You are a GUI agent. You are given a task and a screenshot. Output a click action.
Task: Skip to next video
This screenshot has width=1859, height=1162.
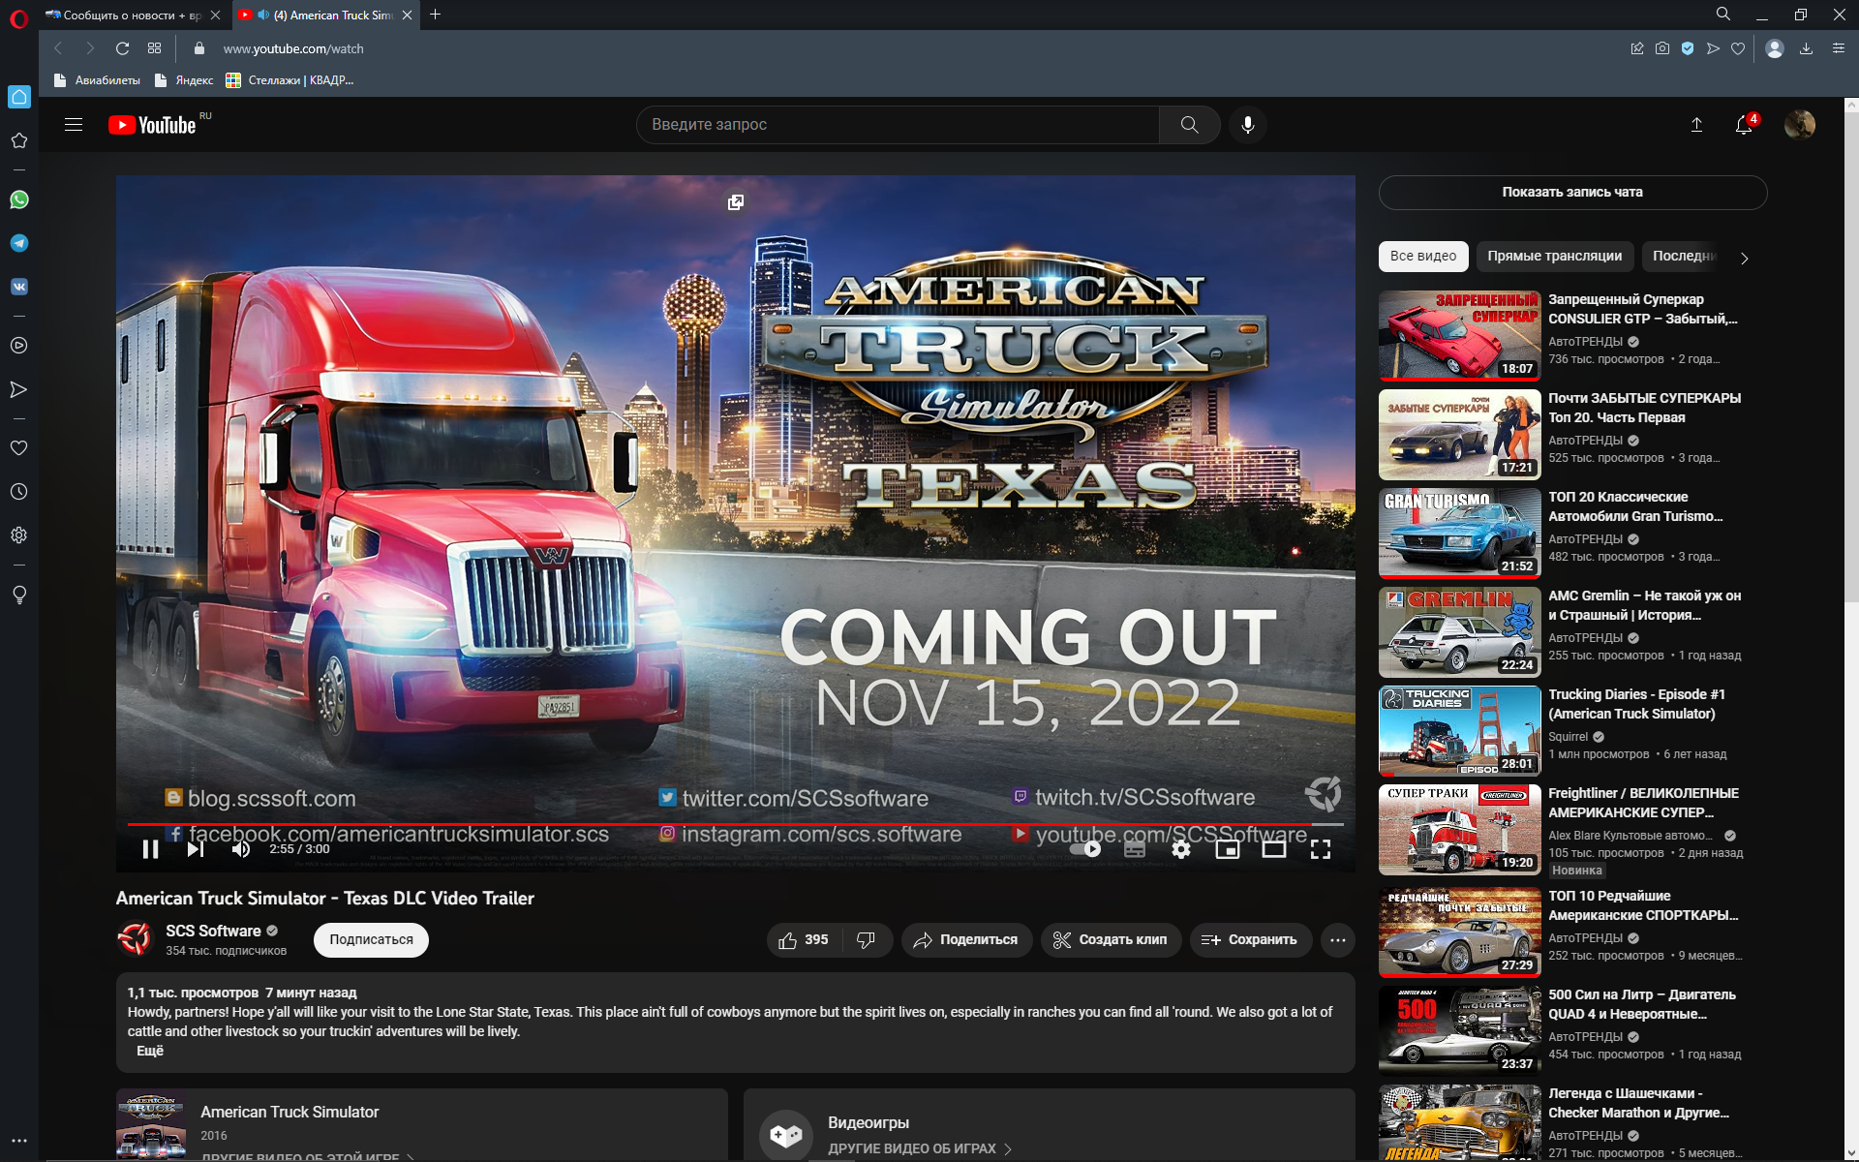[x=196, y=849]
